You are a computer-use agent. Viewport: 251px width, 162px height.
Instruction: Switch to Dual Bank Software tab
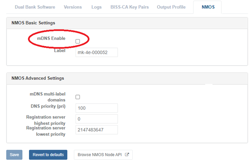click(x=35, y=7)
